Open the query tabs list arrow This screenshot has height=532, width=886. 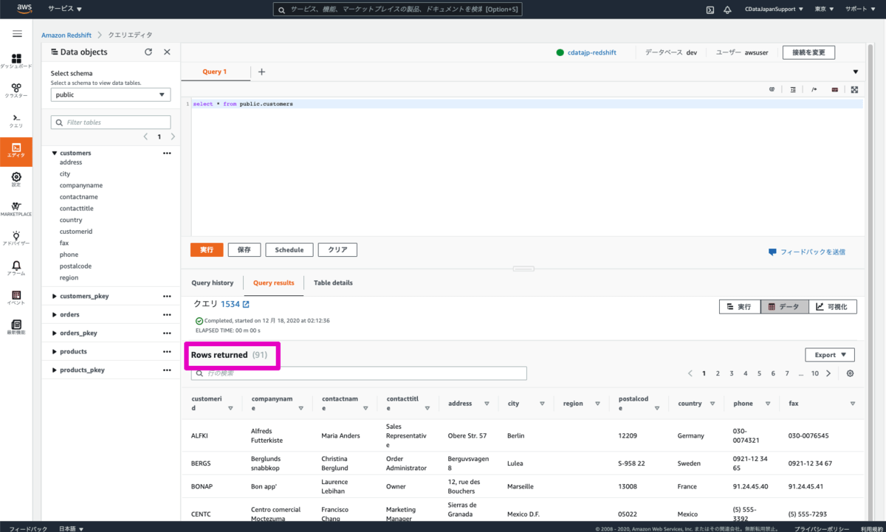click(856, 72)
